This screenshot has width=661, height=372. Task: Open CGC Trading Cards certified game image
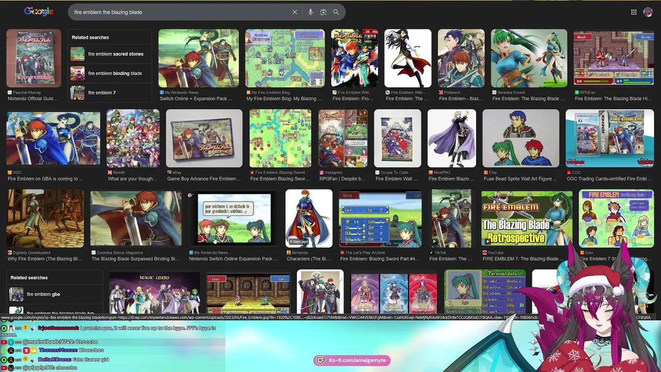pos(610,138)
